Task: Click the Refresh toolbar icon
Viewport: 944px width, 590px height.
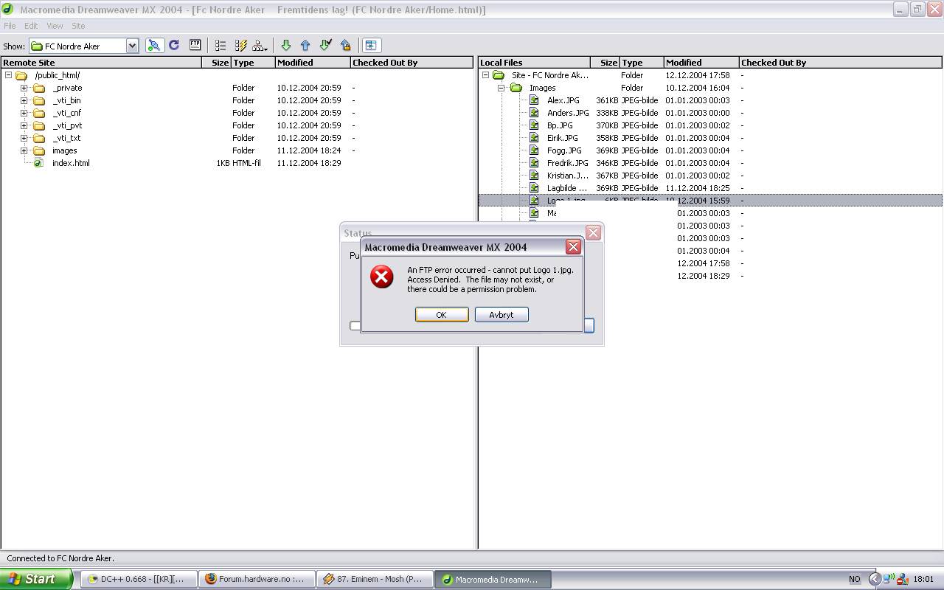Action: point(174,46)
